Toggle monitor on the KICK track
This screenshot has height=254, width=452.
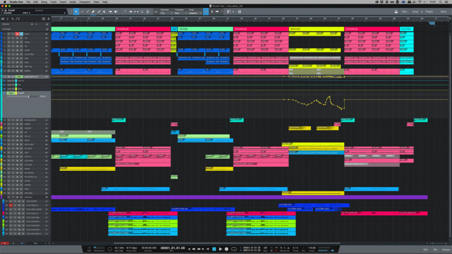[x=21, y=34]
